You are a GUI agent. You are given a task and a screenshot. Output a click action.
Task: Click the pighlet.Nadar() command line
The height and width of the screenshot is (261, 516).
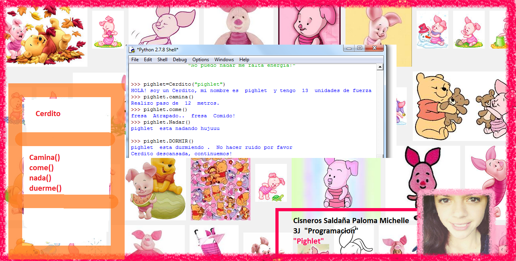pos(161,122)
